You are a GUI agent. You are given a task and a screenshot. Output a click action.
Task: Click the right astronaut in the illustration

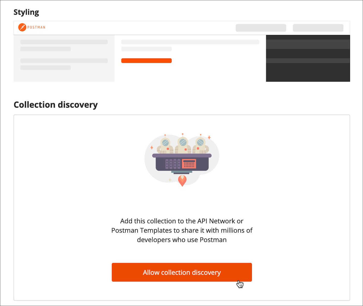pos(201,145)
